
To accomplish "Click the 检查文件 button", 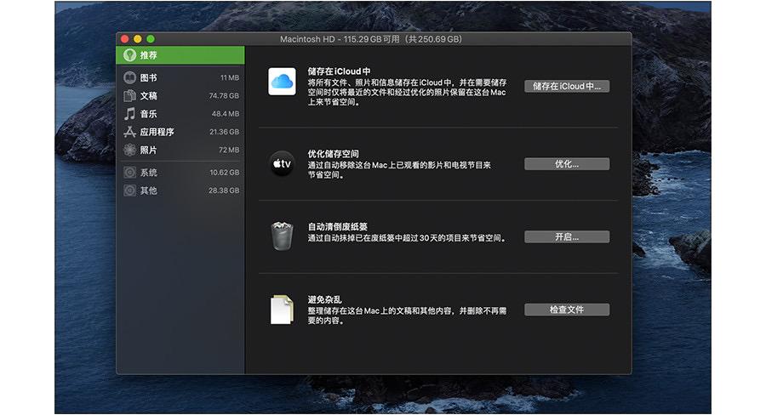I will click(x=567, y=310).
